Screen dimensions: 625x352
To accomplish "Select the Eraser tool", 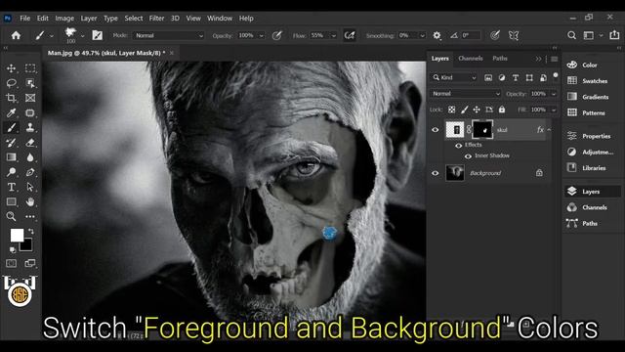I will (x=30, y=143).
